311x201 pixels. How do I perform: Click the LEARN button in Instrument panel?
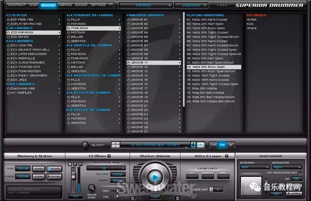[294, 194]
